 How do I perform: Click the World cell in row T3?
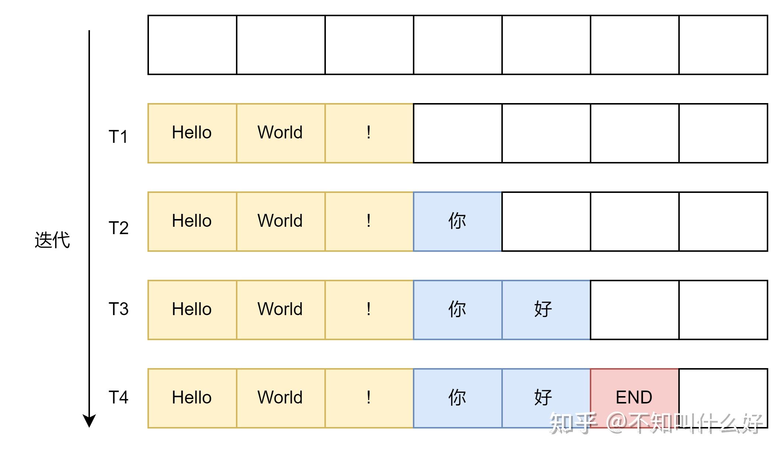(x=281, y=310)
